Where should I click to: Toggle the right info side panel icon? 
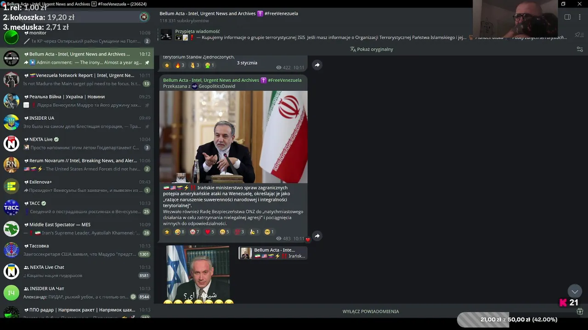567,17
